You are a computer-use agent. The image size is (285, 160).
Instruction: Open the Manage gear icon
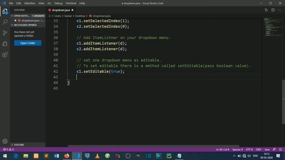5,141
